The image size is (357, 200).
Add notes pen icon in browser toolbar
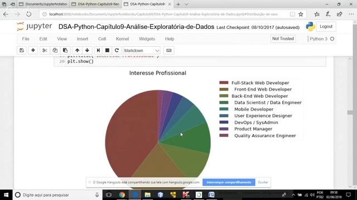(x=328, y=14)
